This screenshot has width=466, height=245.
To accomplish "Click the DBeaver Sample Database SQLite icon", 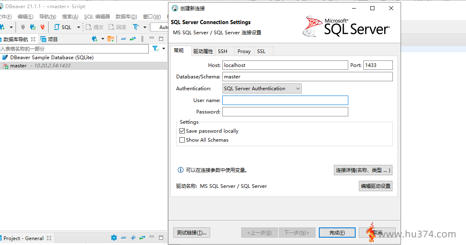I will (x=5, y=57).
